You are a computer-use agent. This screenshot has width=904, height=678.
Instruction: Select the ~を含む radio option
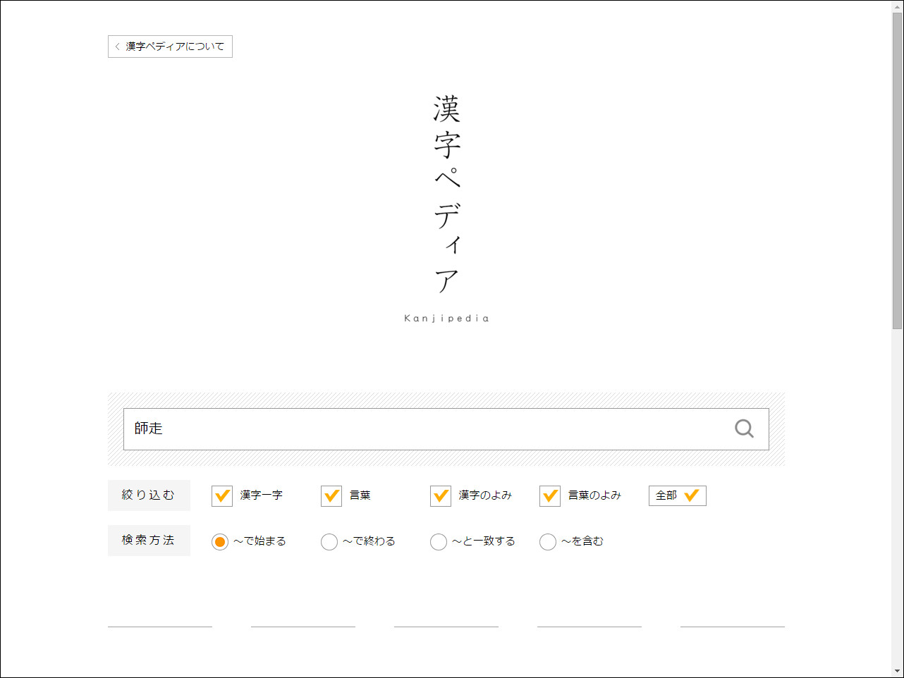click(548, 542)
